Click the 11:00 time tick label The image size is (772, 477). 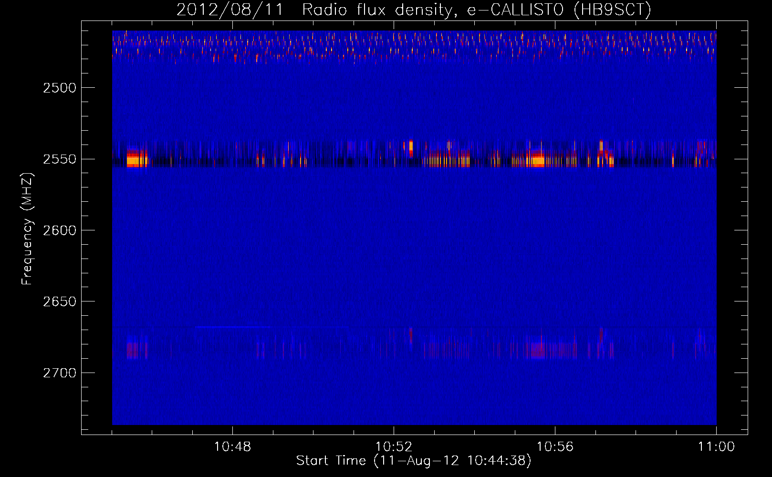coord(716,447)
